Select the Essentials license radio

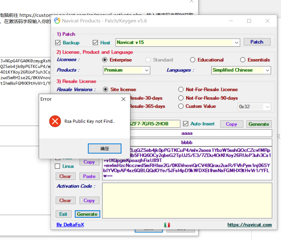click(243, 60)
